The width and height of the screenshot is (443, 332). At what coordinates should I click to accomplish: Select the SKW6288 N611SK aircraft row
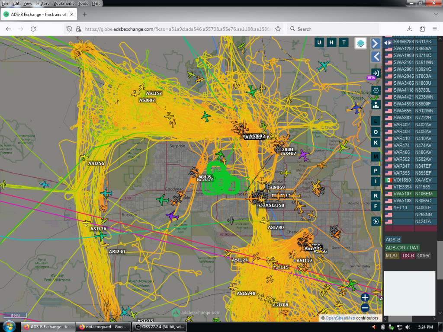[411, 41]
